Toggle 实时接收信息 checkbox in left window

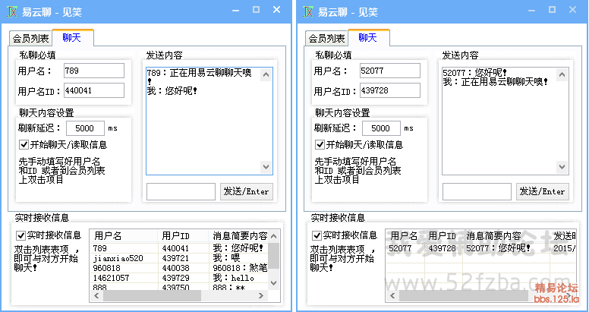click(x=20, y=235)
